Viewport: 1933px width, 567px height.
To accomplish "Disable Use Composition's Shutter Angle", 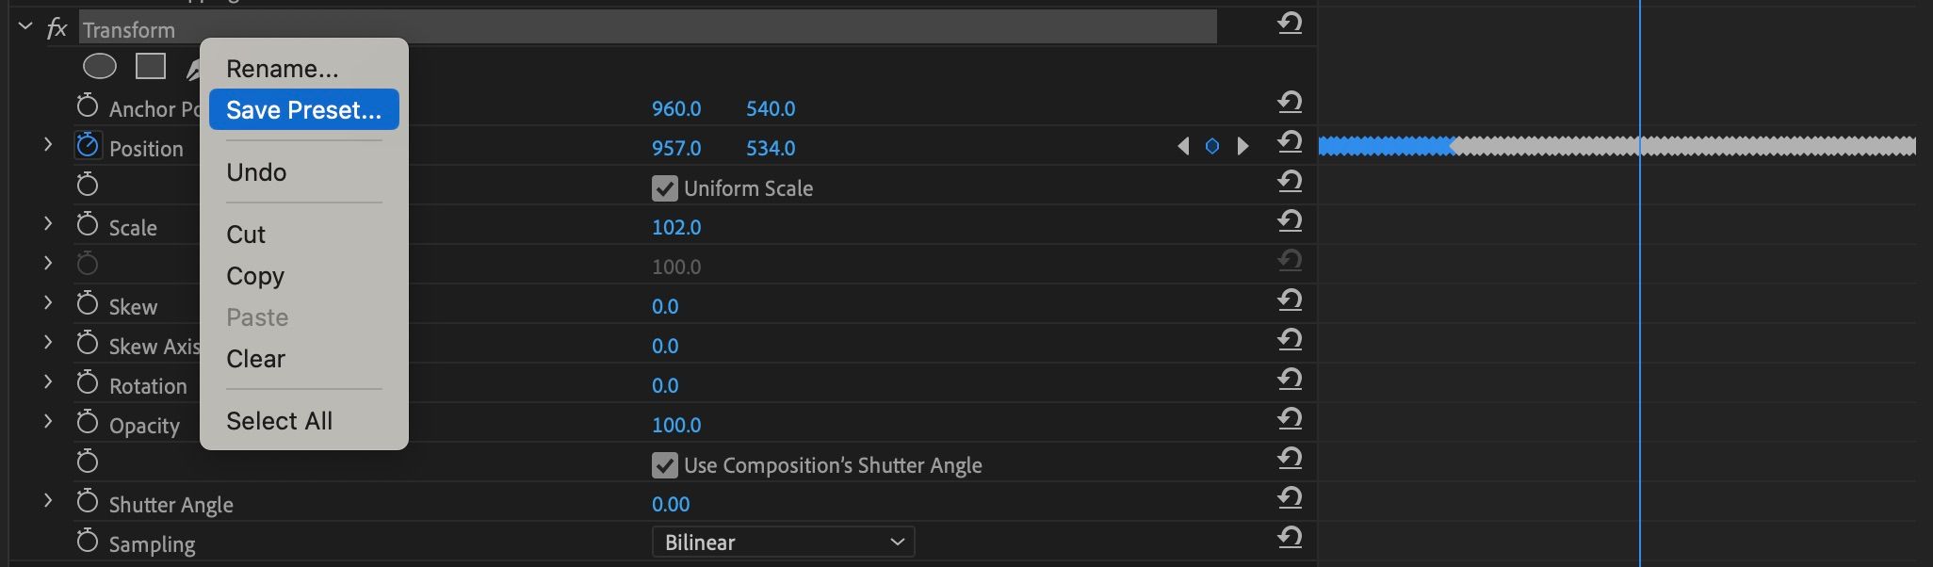I will point(664,465).
